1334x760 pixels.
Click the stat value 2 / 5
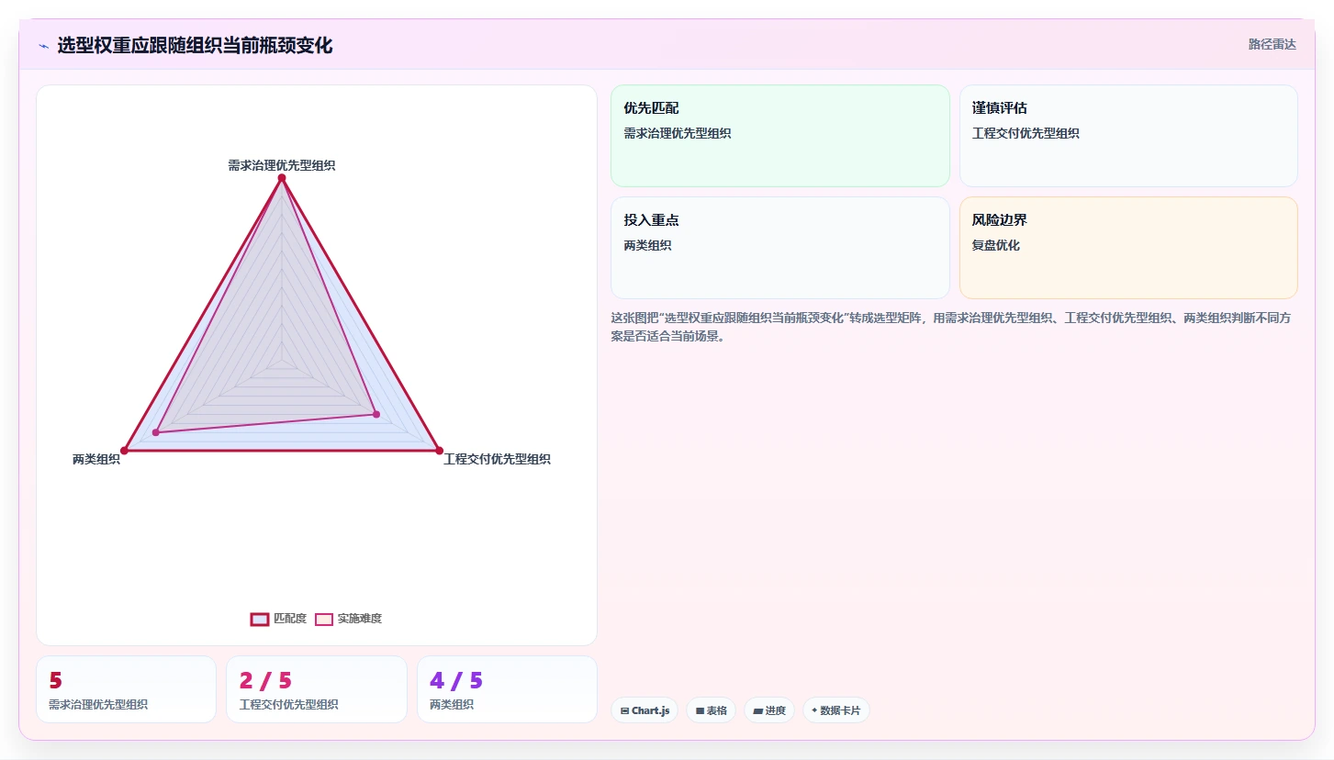[265, 680]
